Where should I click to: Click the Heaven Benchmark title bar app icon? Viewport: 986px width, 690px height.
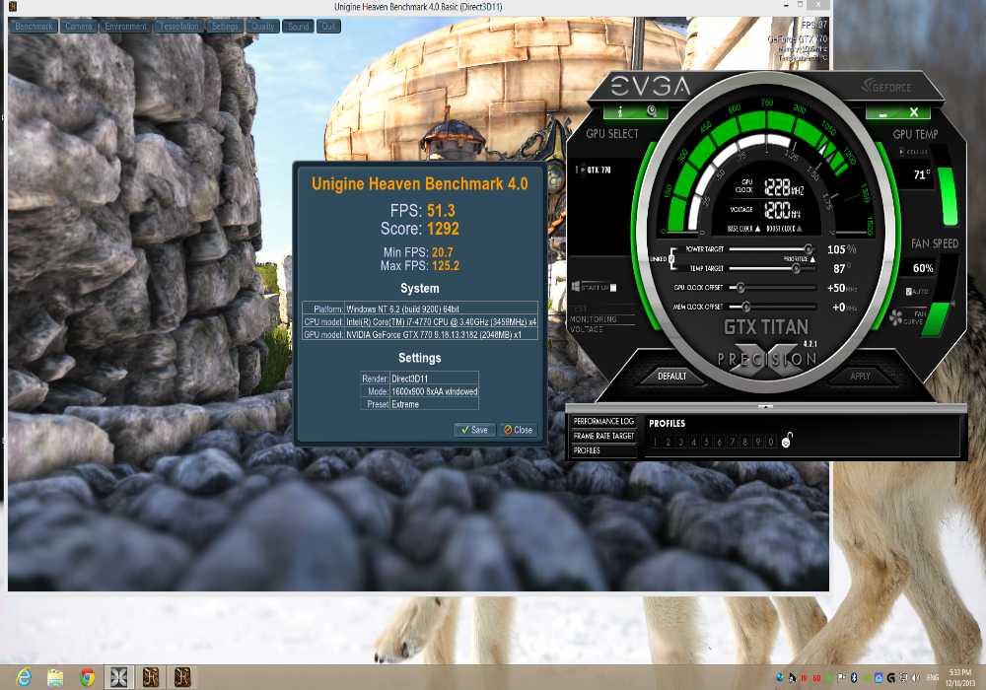(x=12, y=6)
